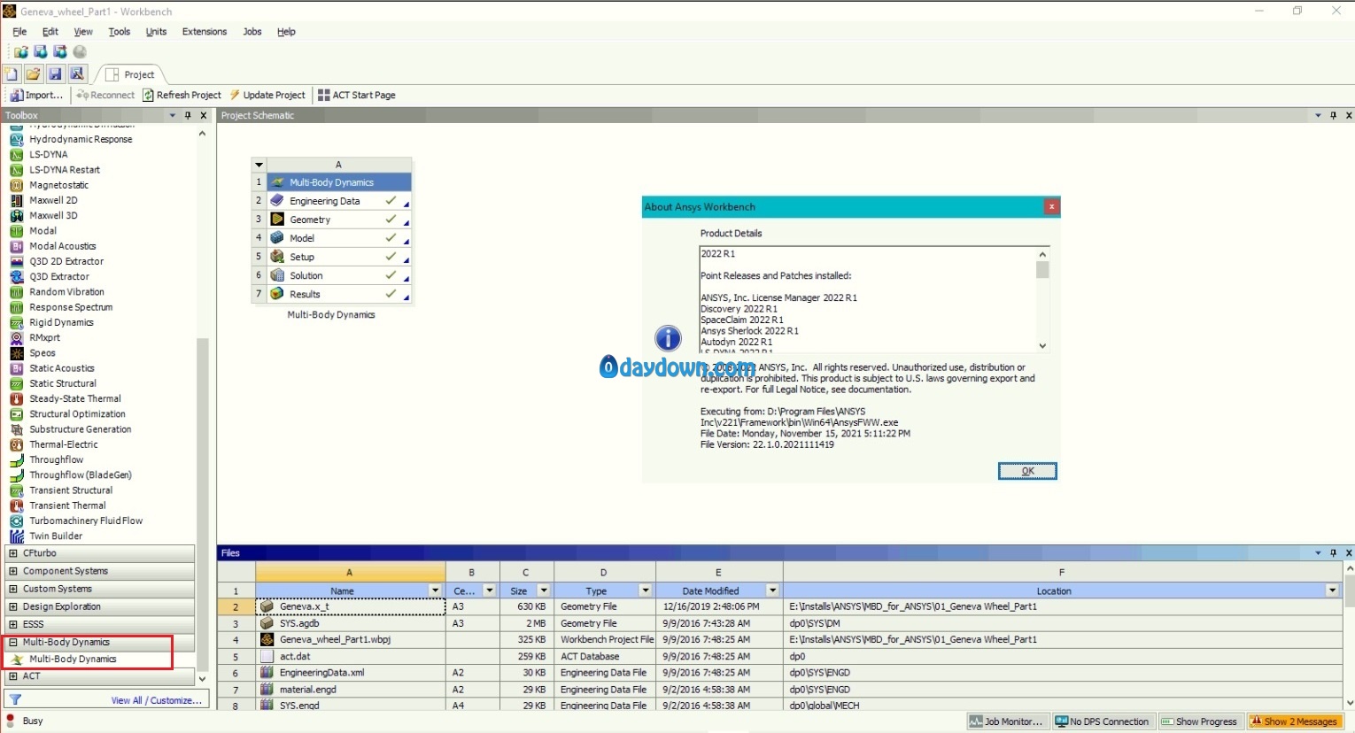1355x733 pixels.
Task: Click the toolbox filter funnel icon
Action: [x=15, y=700]
